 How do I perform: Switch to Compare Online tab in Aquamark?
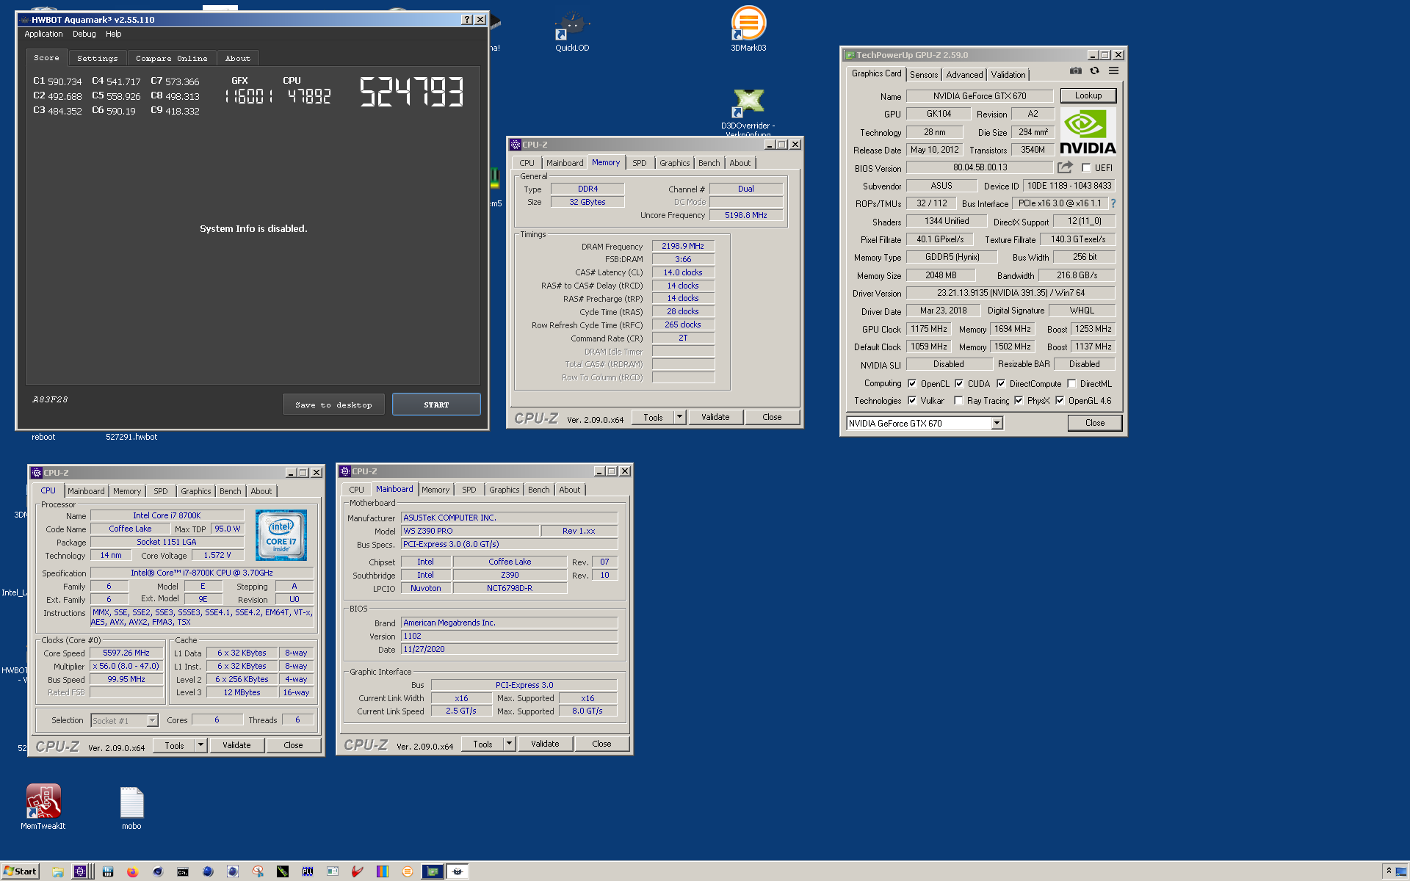click(171, 58)
